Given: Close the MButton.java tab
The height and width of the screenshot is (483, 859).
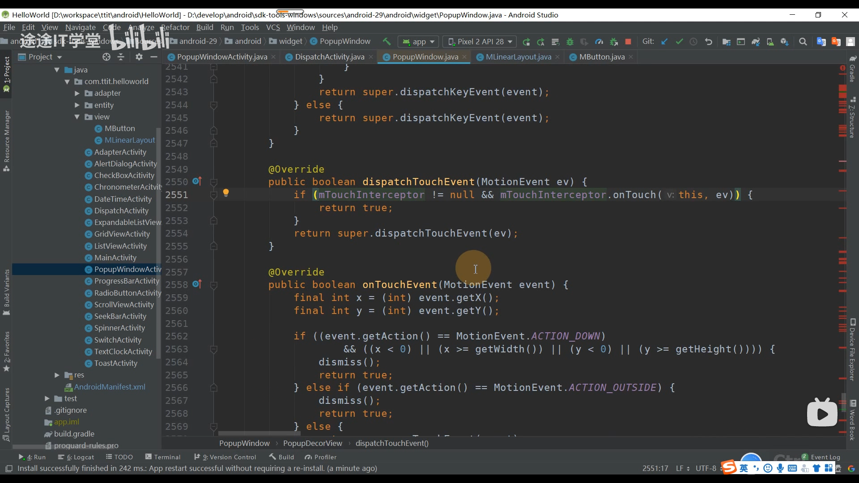Looking at the screenshot, I should 631,57.
